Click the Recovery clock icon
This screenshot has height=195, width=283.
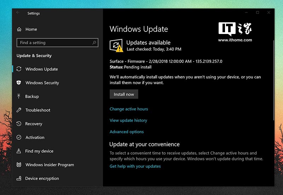coord(19,124)
